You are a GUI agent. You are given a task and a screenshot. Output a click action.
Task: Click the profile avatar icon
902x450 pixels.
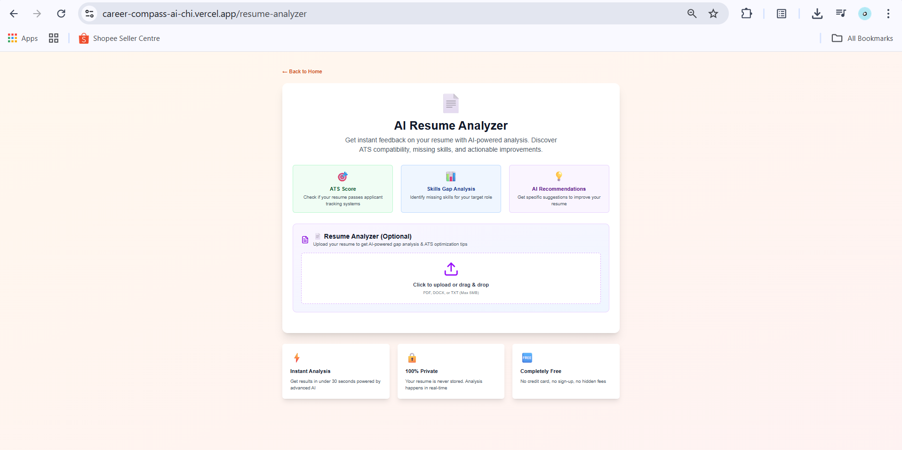865,14
